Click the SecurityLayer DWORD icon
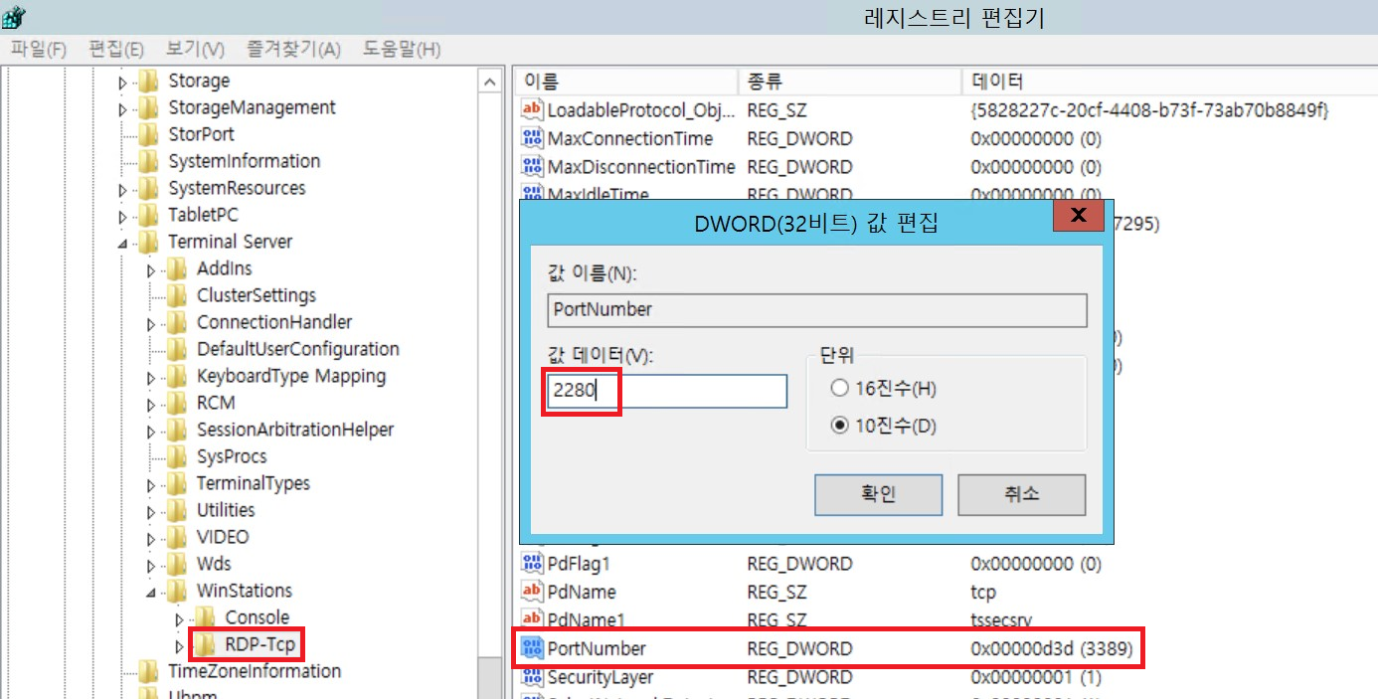1378x699 pixels. click(533, 677)
